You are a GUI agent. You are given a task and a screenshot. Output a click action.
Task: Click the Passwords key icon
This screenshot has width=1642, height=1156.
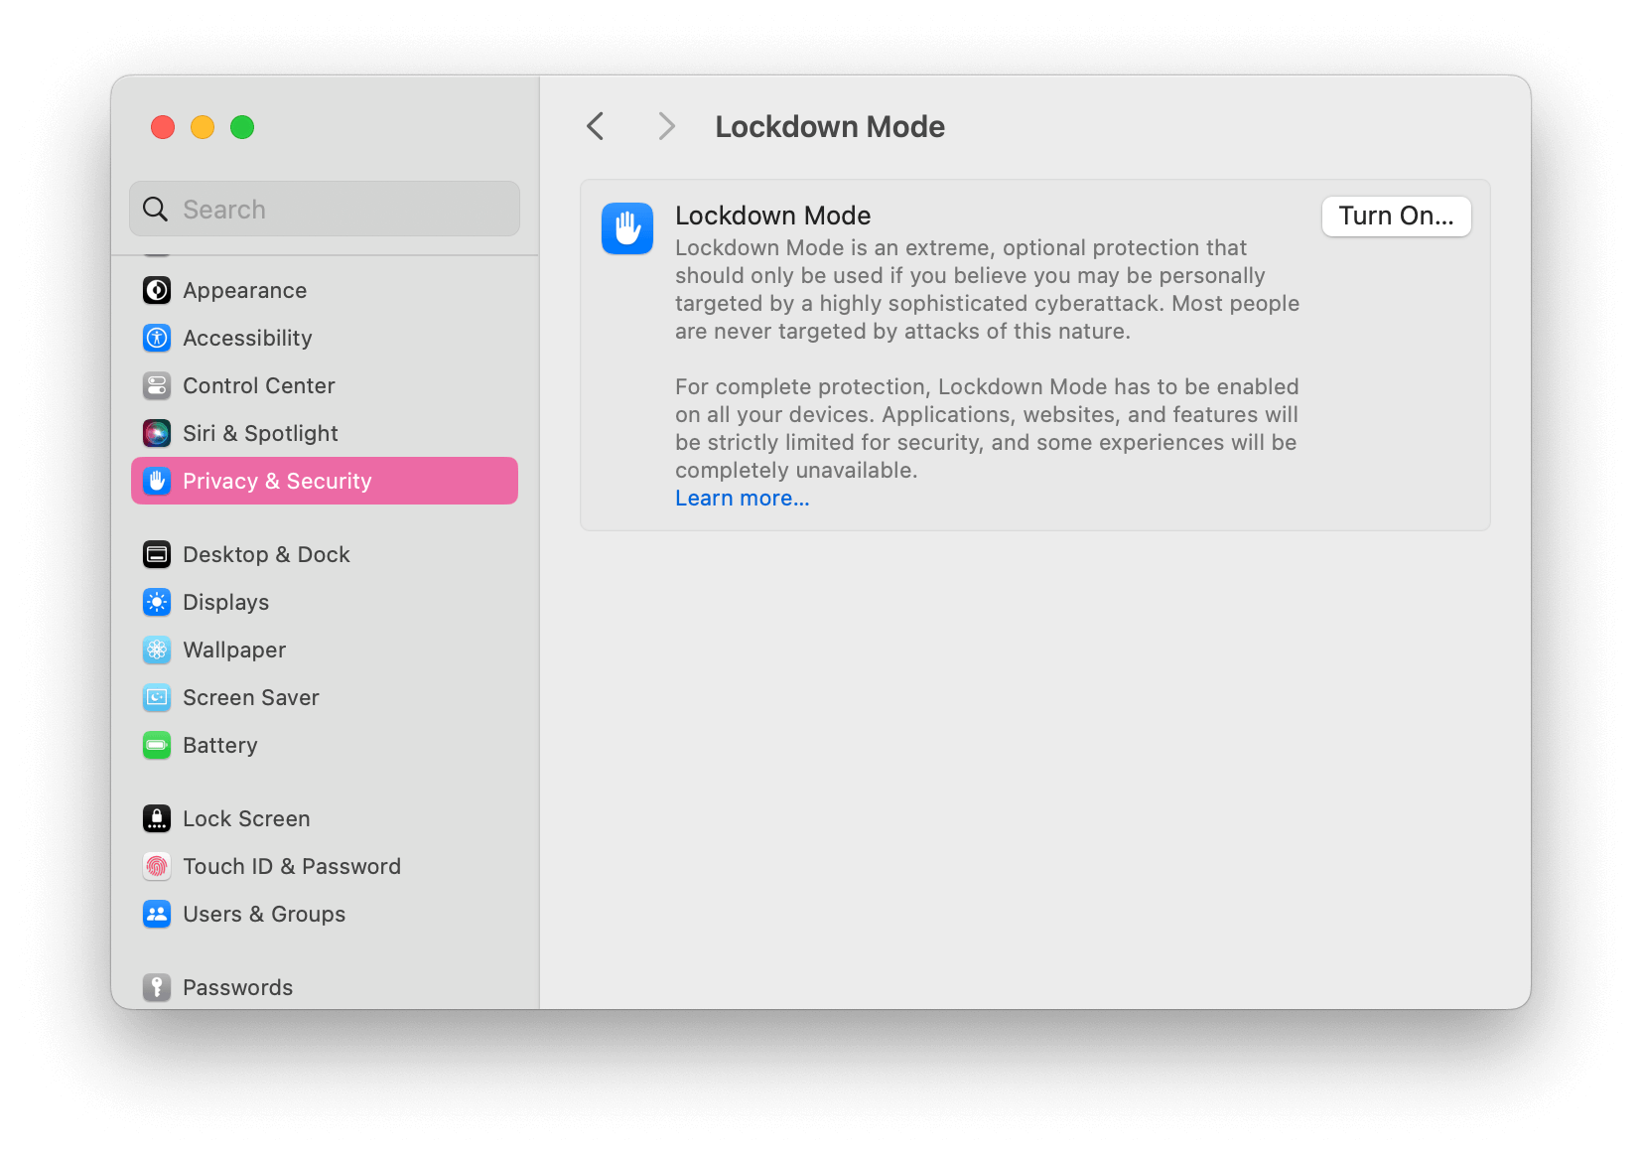[x=157, y=987]
